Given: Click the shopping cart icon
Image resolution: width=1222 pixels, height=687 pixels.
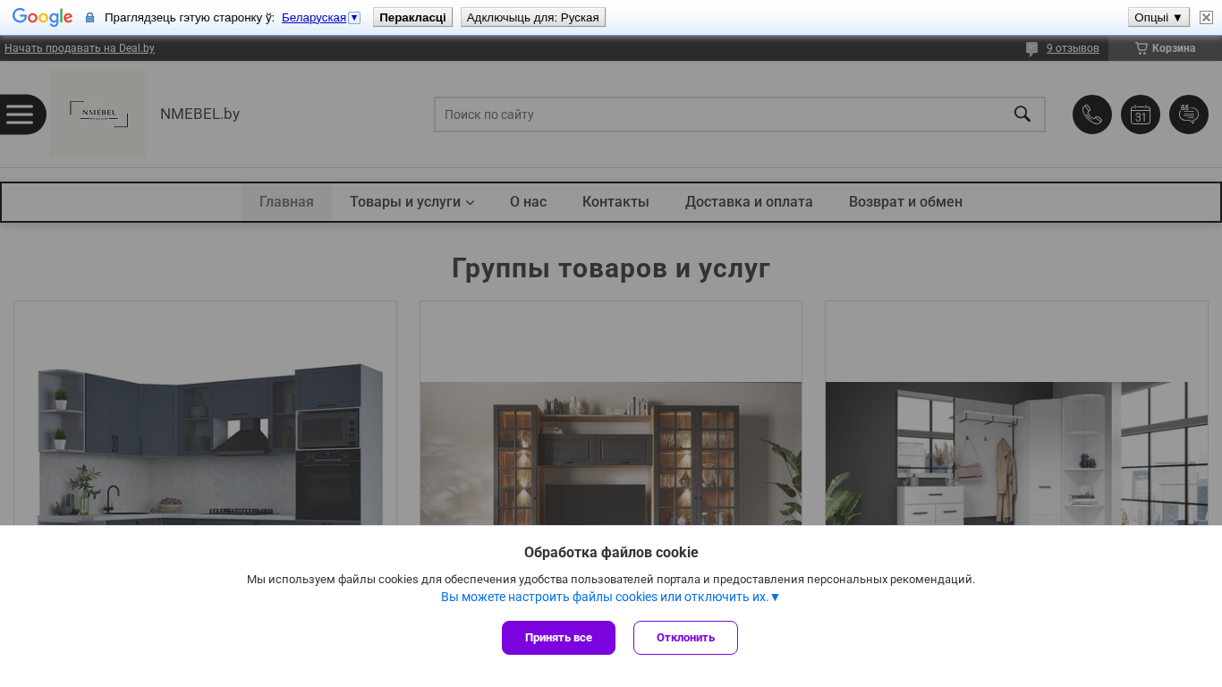Looking at the screenshot, I should (x=1141, y=48).
